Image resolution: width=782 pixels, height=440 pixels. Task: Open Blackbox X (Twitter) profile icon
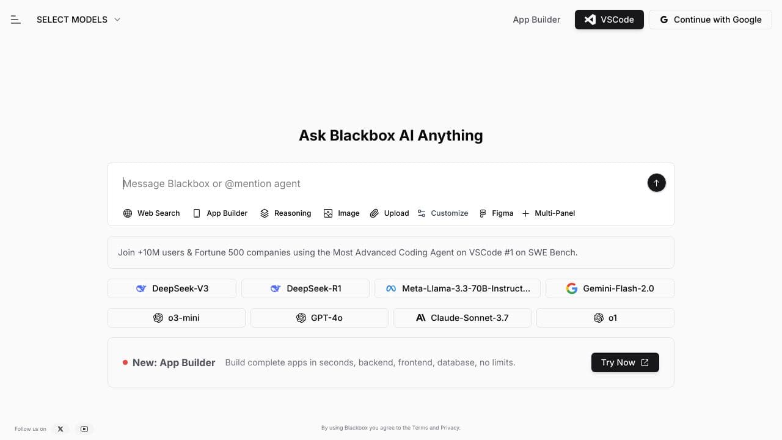pyautogui.click(x=60, y=429)
